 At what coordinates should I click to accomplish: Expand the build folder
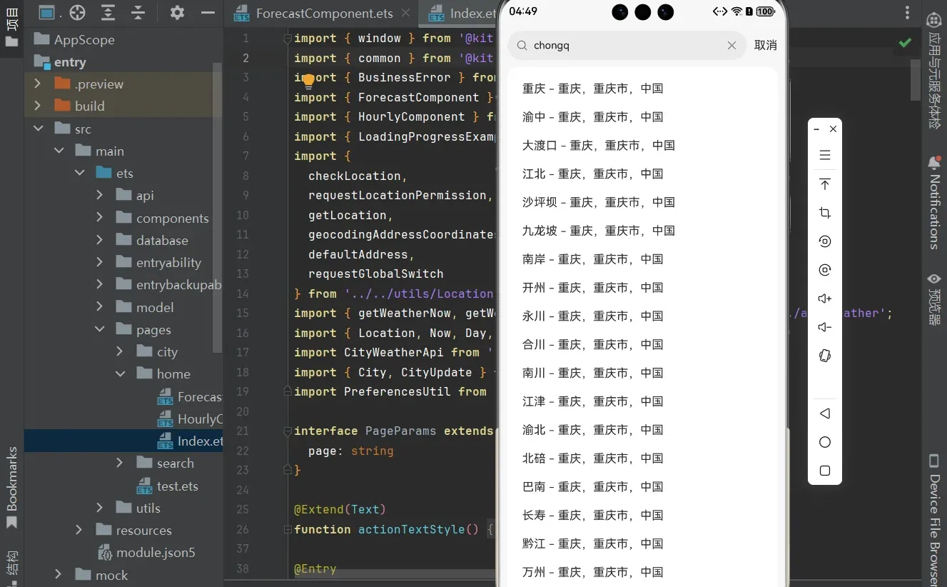point(37,106)
